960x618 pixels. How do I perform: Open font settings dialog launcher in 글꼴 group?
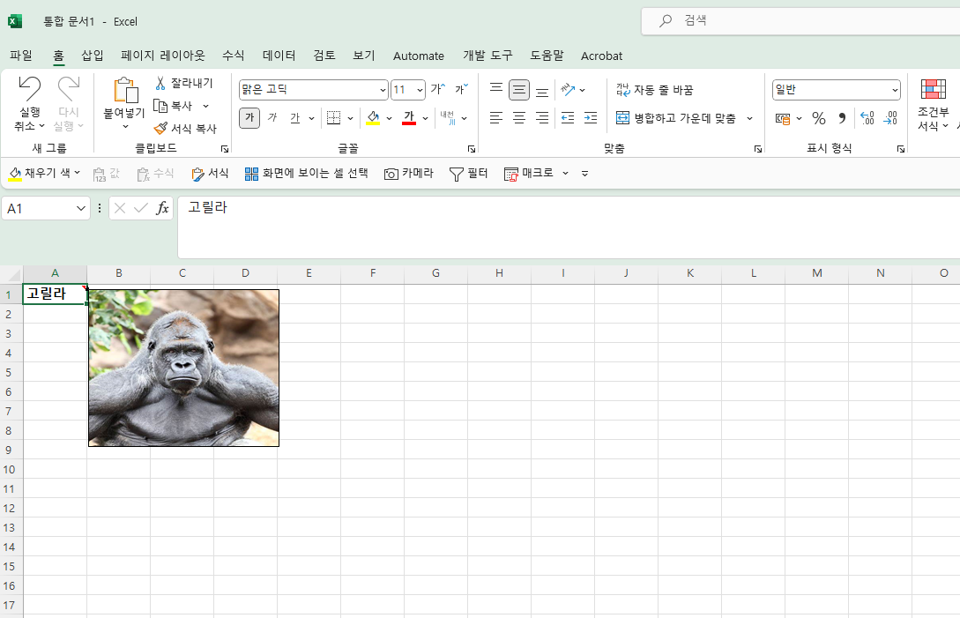pos(472,149)
